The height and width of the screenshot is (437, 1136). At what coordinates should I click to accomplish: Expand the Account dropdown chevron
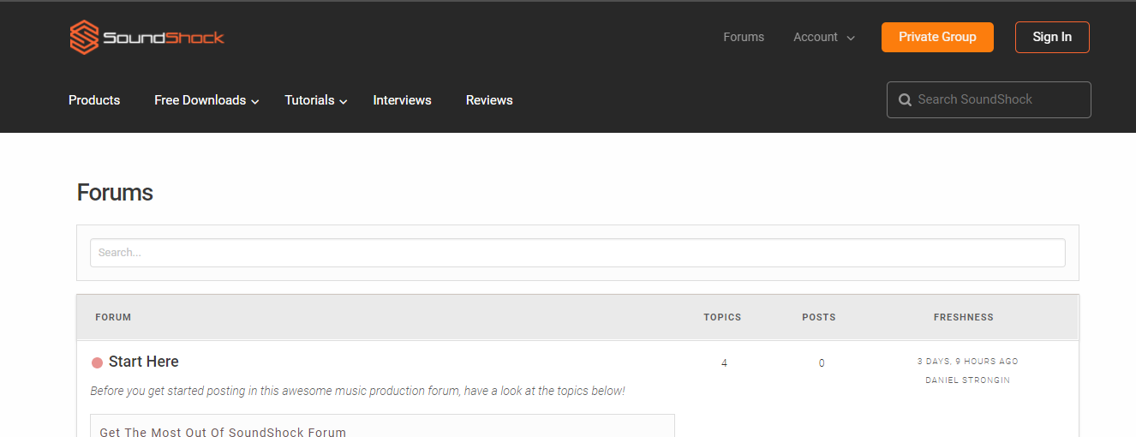click(x=851, y=39)
